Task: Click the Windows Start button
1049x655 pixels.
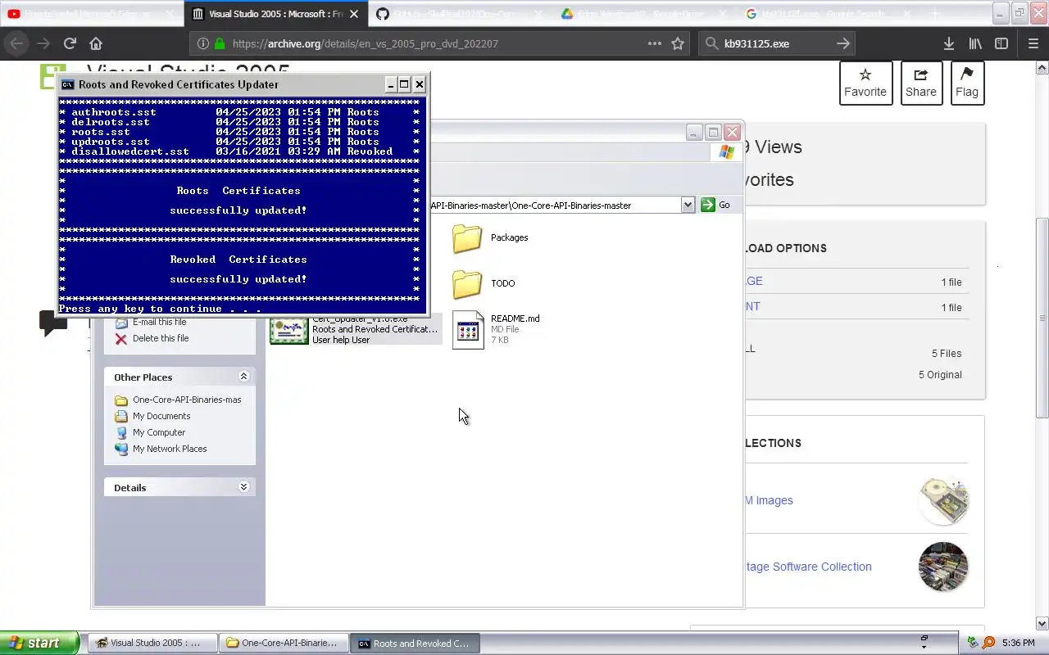Action: pos(39,643)
